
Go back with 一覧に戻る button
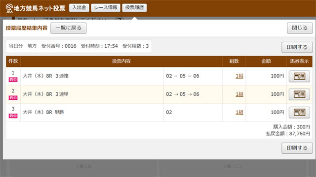click(x=69, y=28)
